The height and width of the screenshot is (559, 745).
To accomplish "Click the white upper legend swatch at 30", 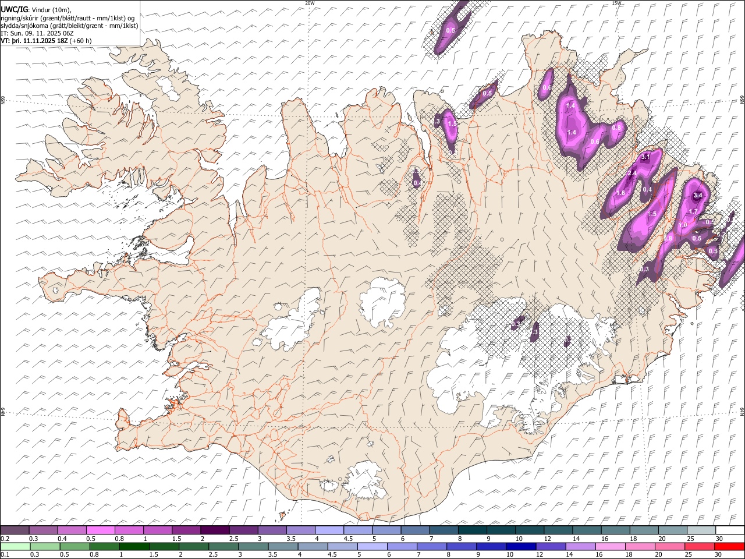I will (730, 530).
